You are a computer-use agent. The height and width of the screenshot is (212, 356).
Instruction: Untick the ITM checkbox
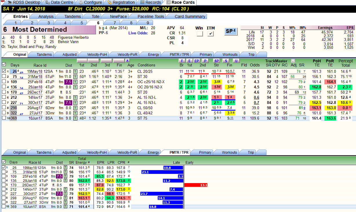coord(211,34)
